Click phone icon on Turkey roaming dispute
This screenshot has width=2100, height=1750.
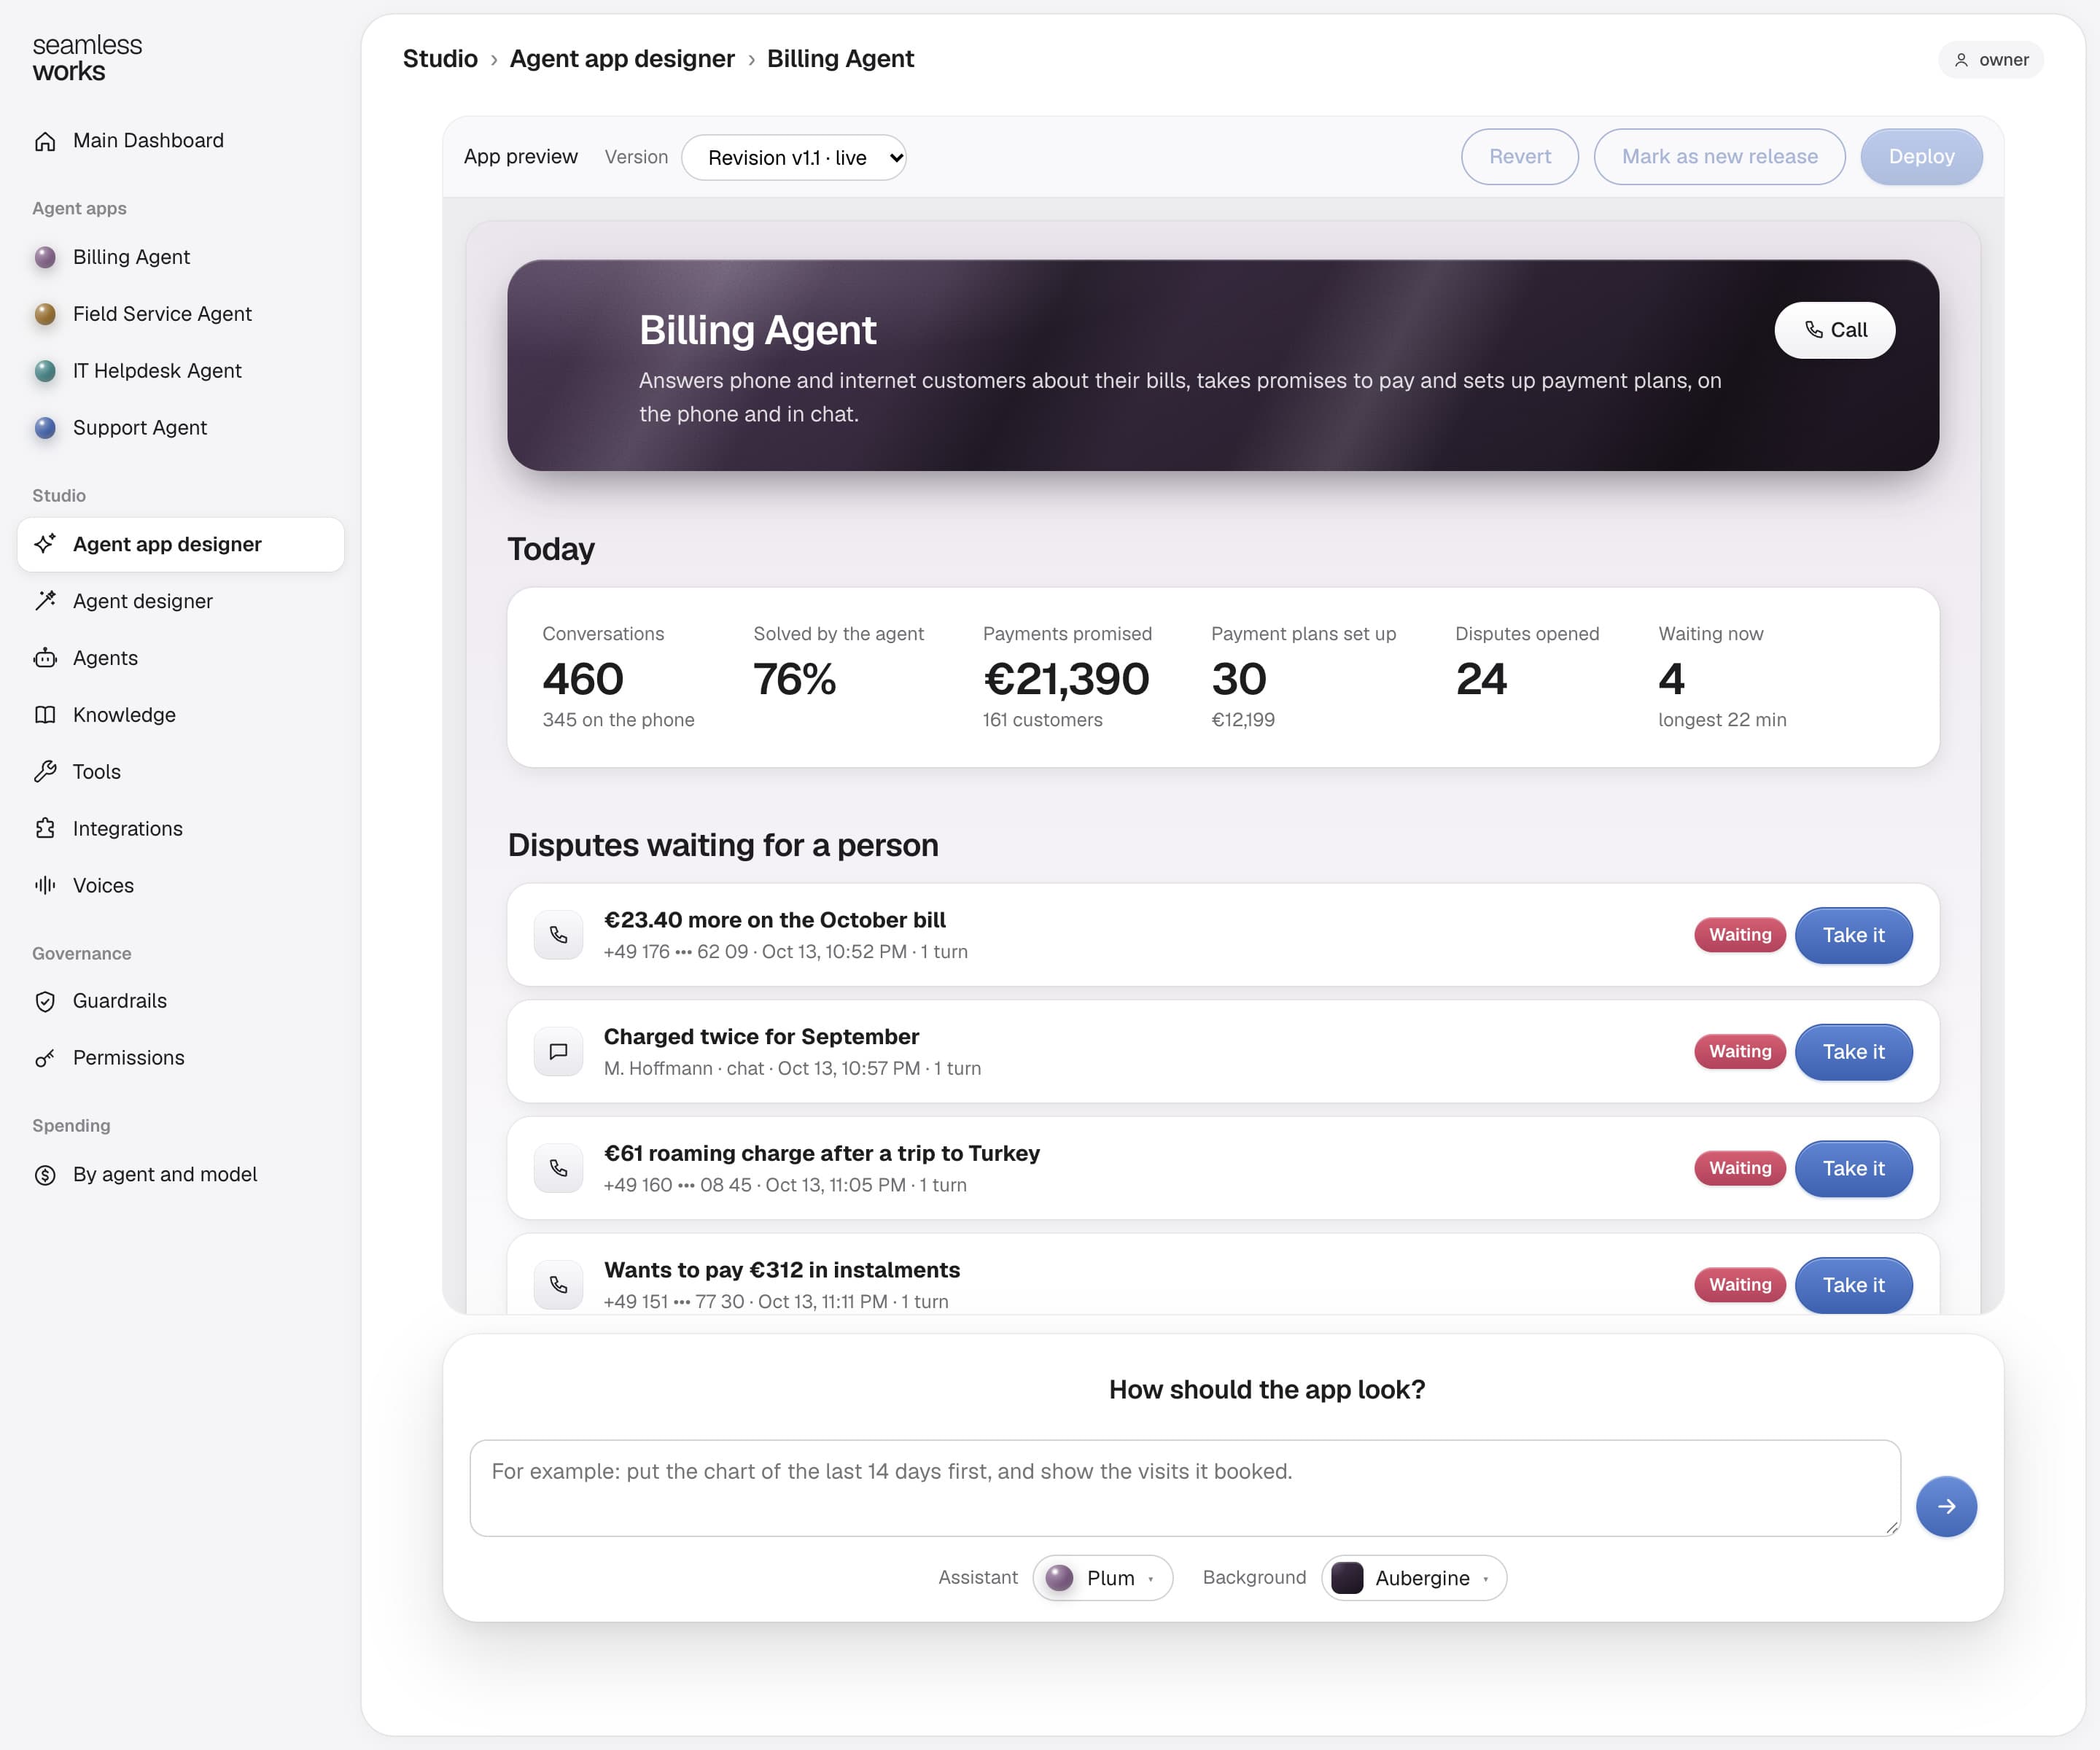[x=558, y=1168]
